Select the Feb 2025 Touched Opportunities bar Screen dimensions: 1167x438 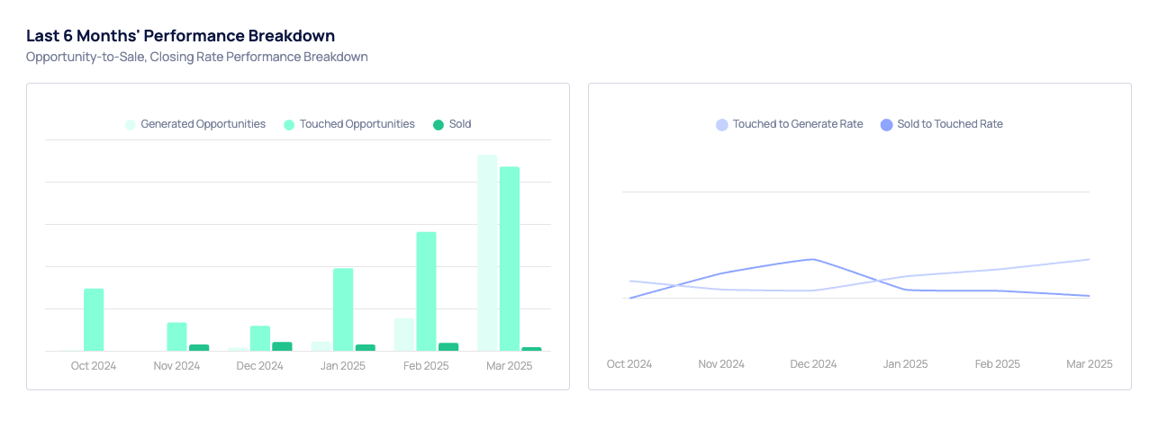point(426,291)
